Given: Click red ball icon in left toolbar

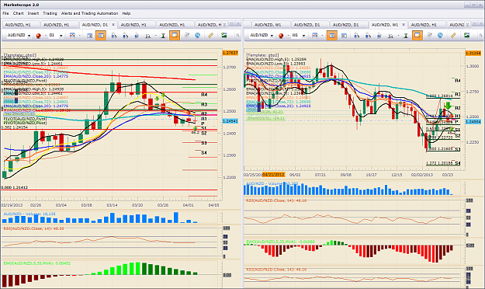Looking at the screenshot, I should tap(38, 36).
